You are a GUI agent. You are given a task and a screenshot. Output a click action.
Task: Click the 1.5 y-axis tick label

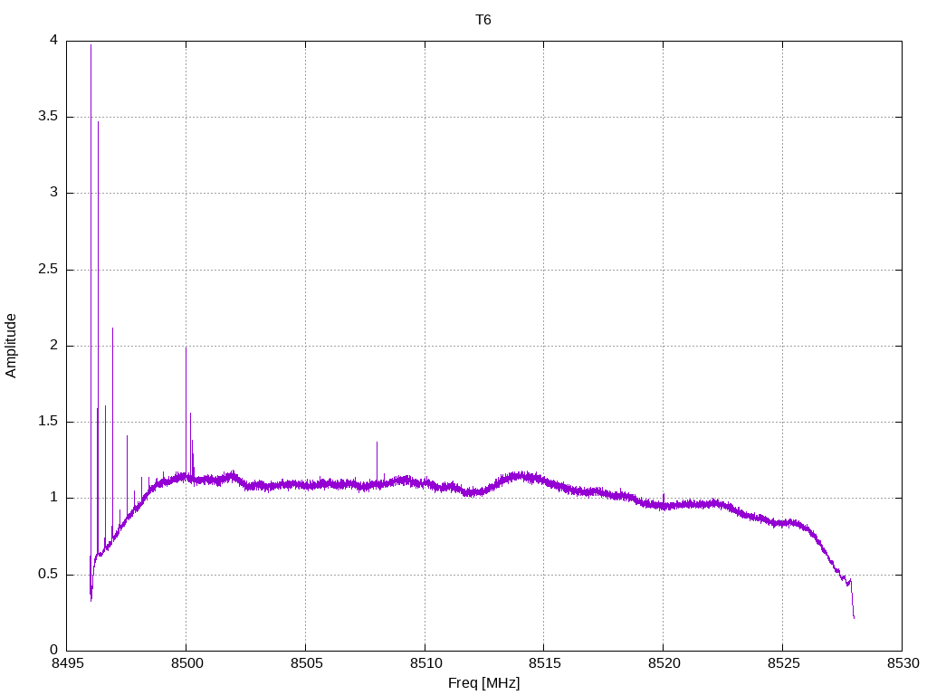pyautogui.click(x=49, y=422)
